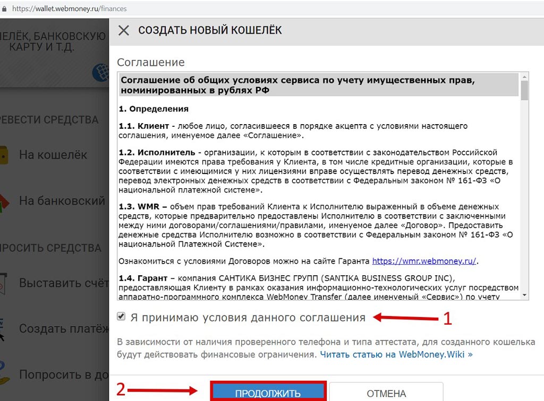This screenshot has width=544, height=401.
Task: Click the browser address bar URL
Action: [x=70, y=8]
